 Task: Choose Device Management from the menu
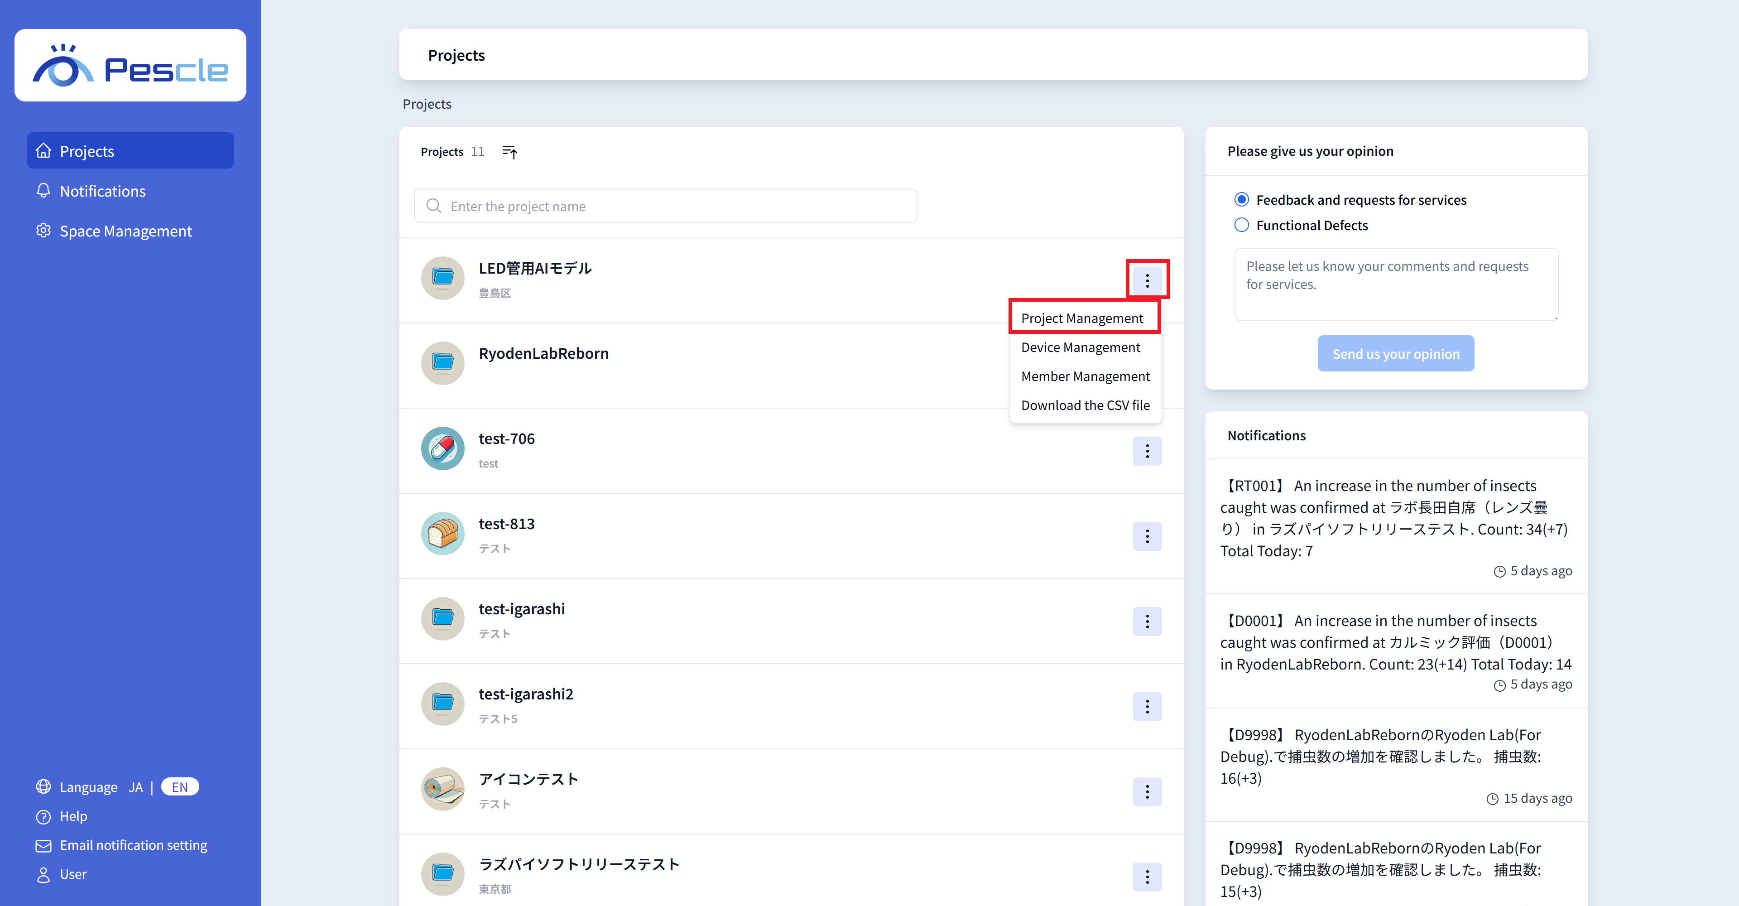[x=1080, y=348]
